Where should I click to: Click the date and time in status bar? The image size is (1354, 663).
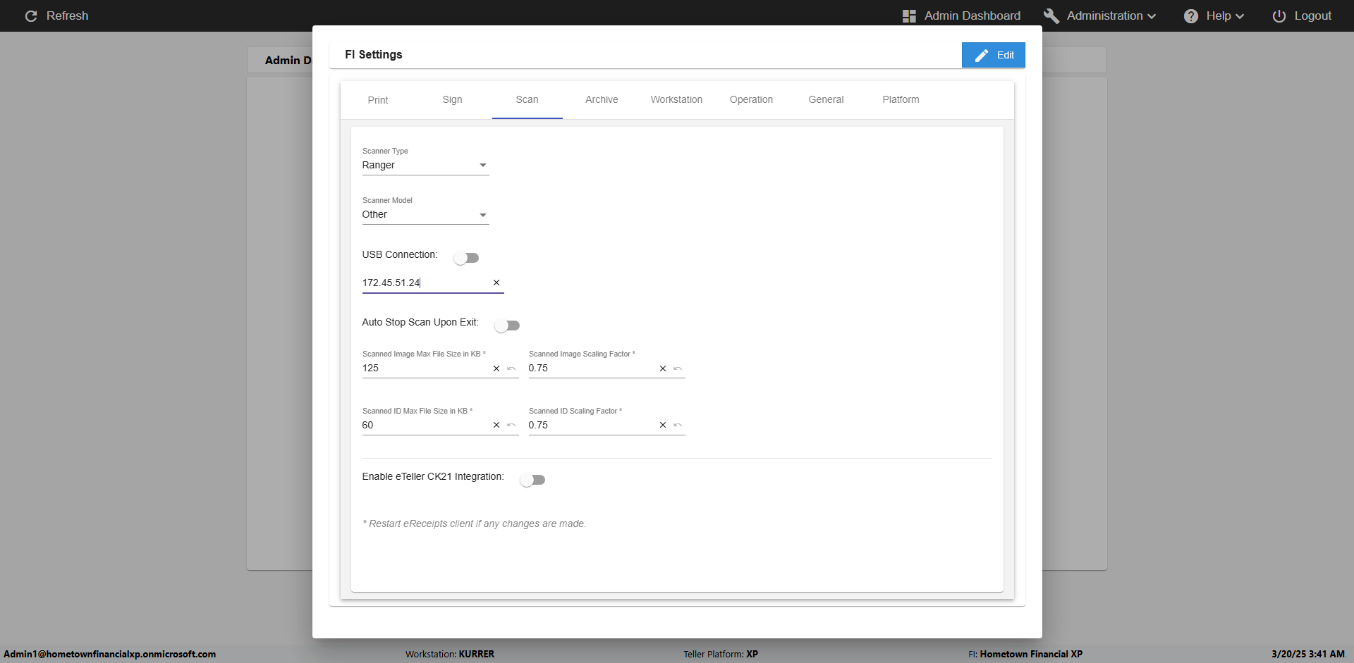1308,654
